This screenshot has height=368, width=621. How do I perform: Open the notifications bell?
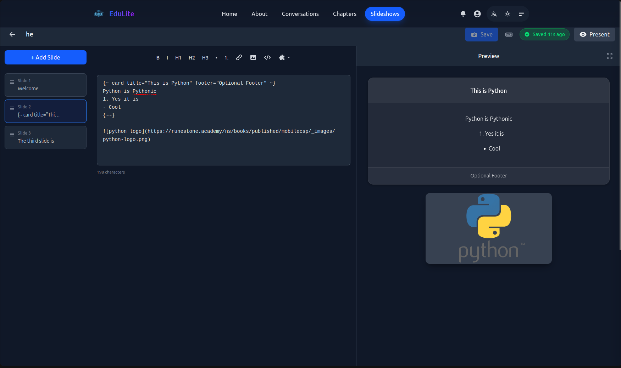(463, 14)
